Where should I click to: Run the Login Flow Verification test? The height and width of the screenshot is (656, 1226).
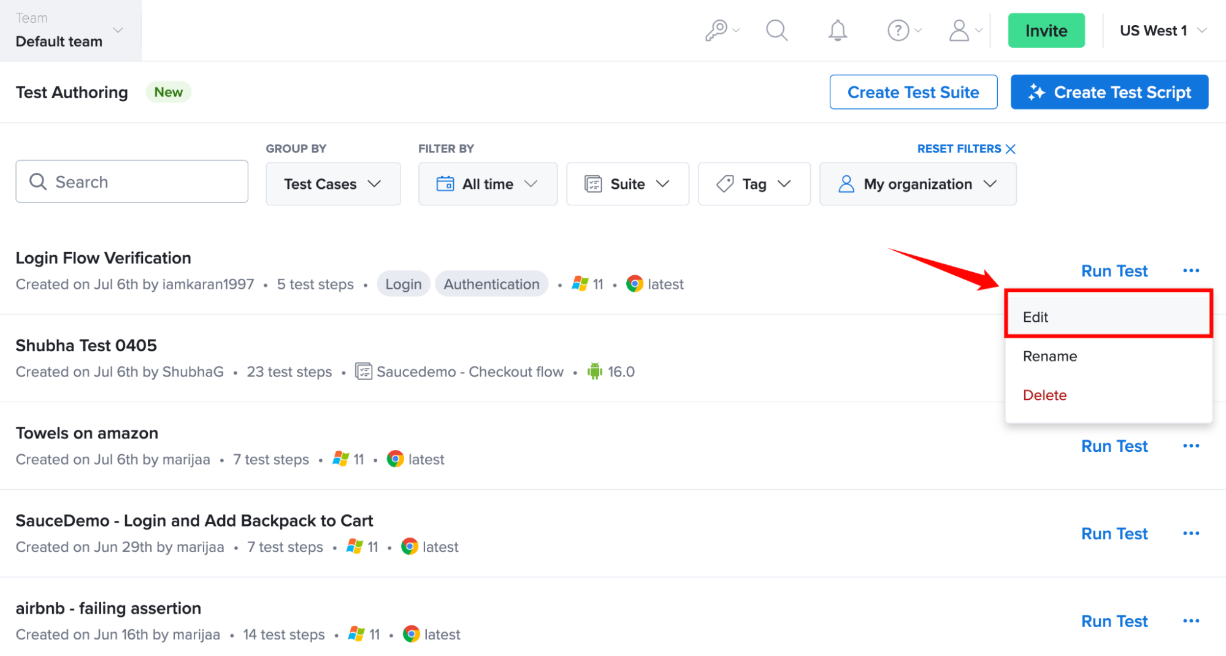(x=1114, y=271)
